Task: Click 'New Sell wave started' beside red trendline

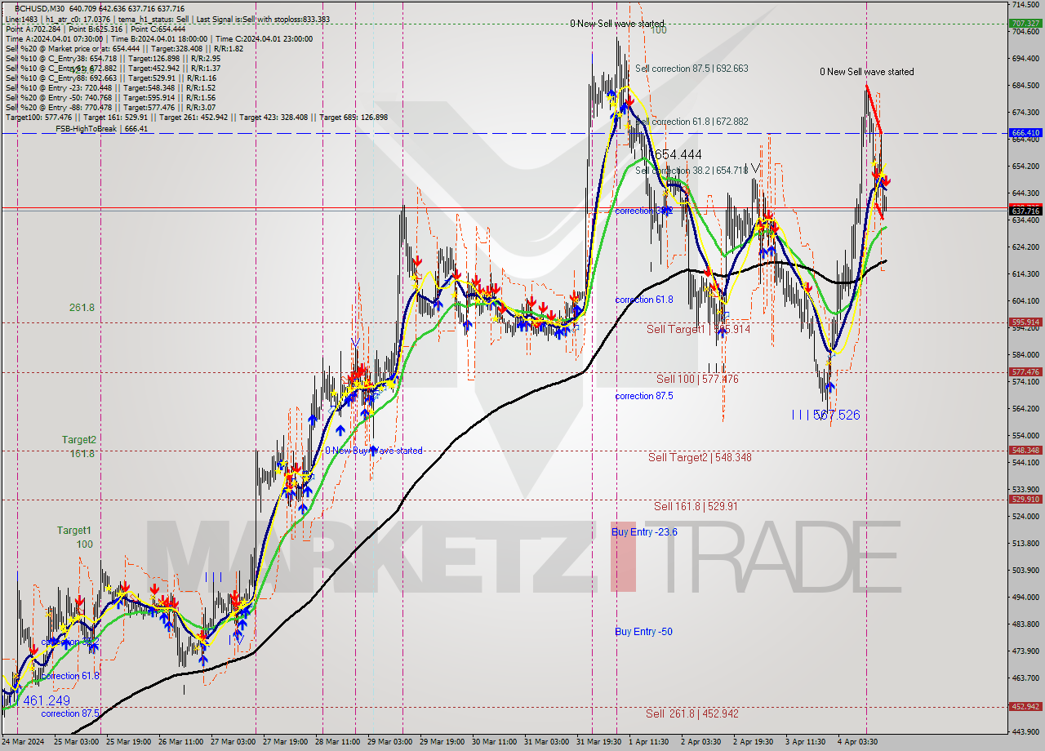Action: pos(867,72)
